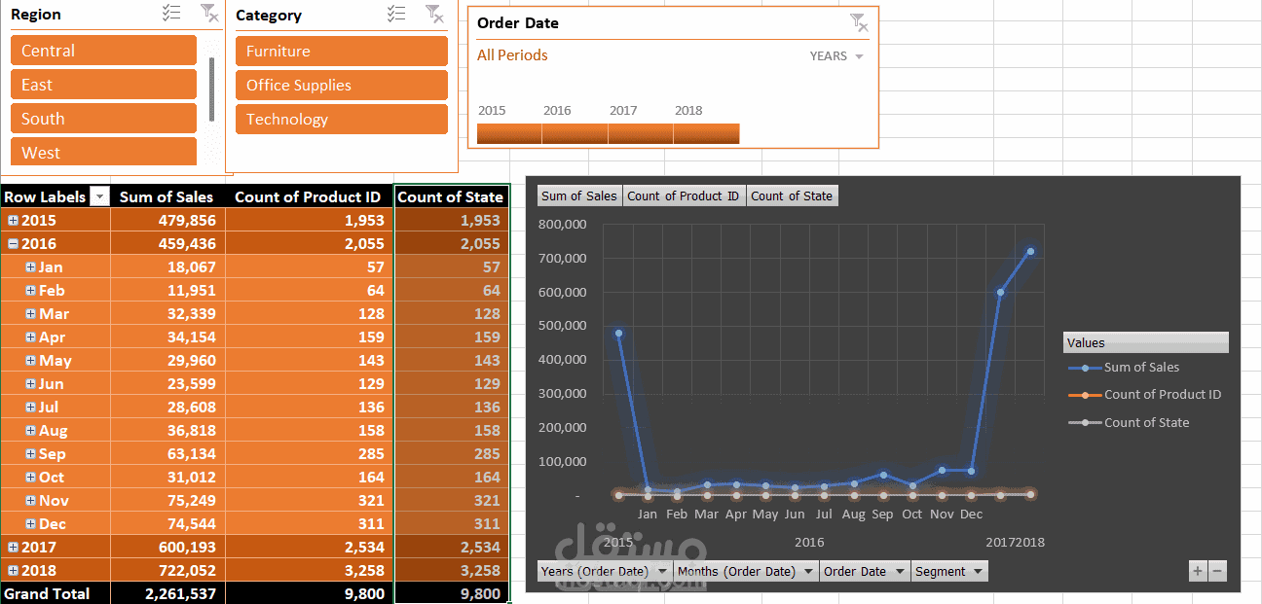Click the Region slicer scrollbar
Viewport: 1262px width, 604px height.
211,89
